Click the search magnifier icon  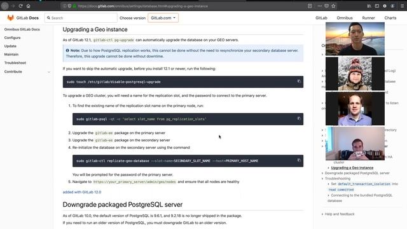coord(48,18)
